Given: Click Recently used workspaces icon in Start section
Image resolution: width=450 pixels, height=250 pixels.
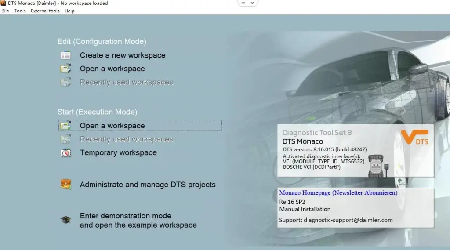Looking at the screenshot, I should pos(66,139).
